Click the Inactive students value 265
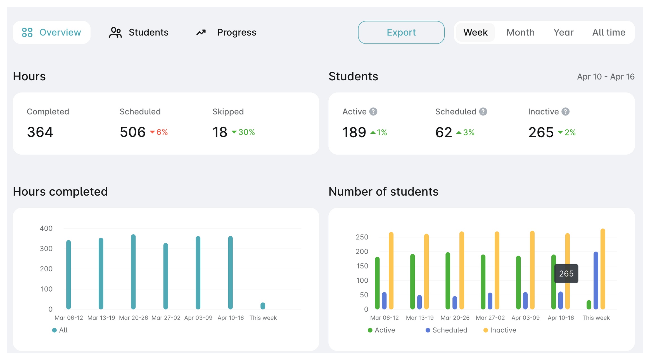The height and width of the screenshot is (360, 650). point(541,132)
